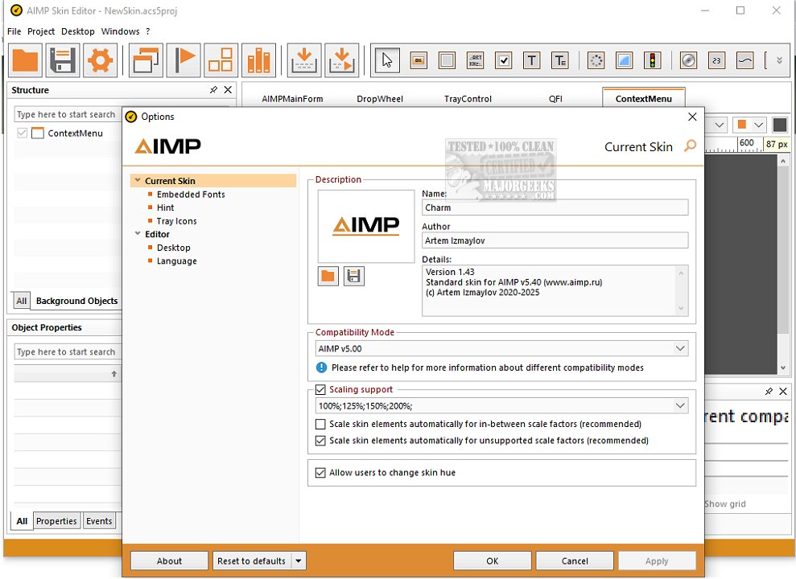Click the download arrow with play toolbar icon
Viewport: 796px width, 579px height.
[341, 60]
